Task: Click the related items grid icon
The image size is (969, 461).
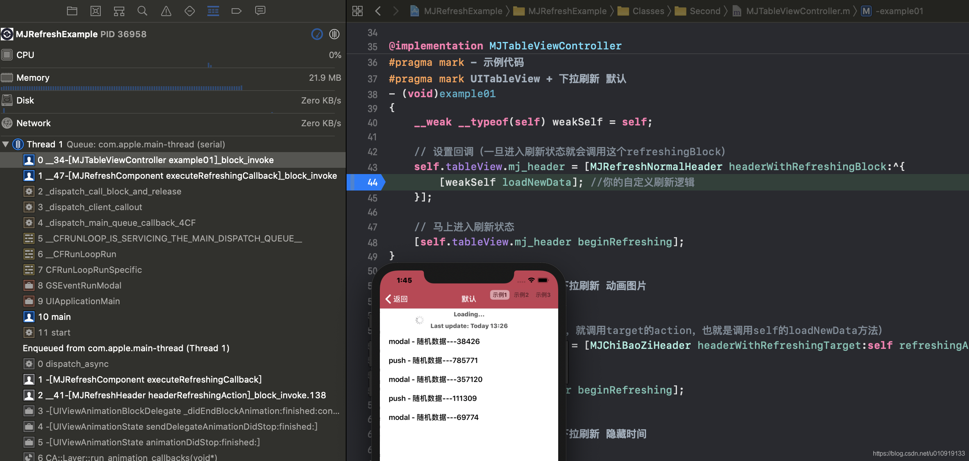Action: click(x=357, y=11)
